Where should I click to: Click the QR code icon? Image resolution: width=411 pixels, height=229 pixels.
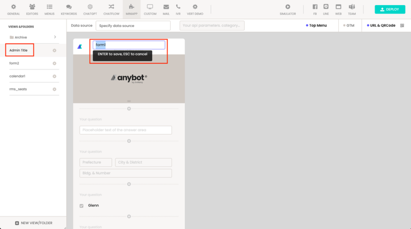(402, 25)
